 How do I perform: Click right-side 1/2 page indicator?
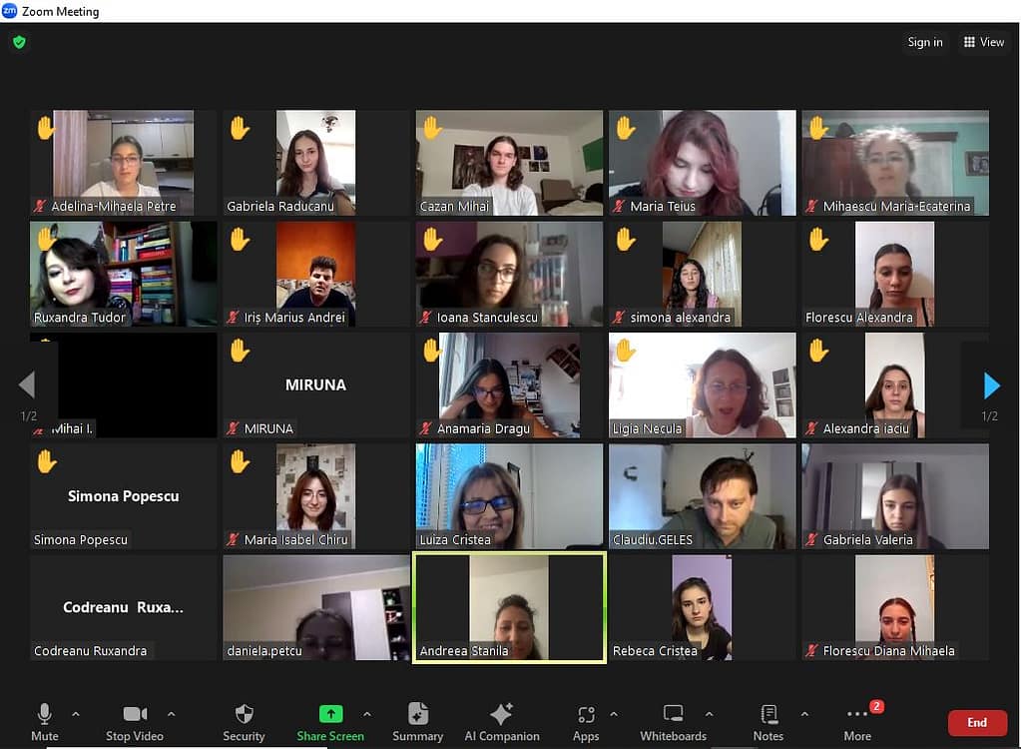[x=989, y=416]
